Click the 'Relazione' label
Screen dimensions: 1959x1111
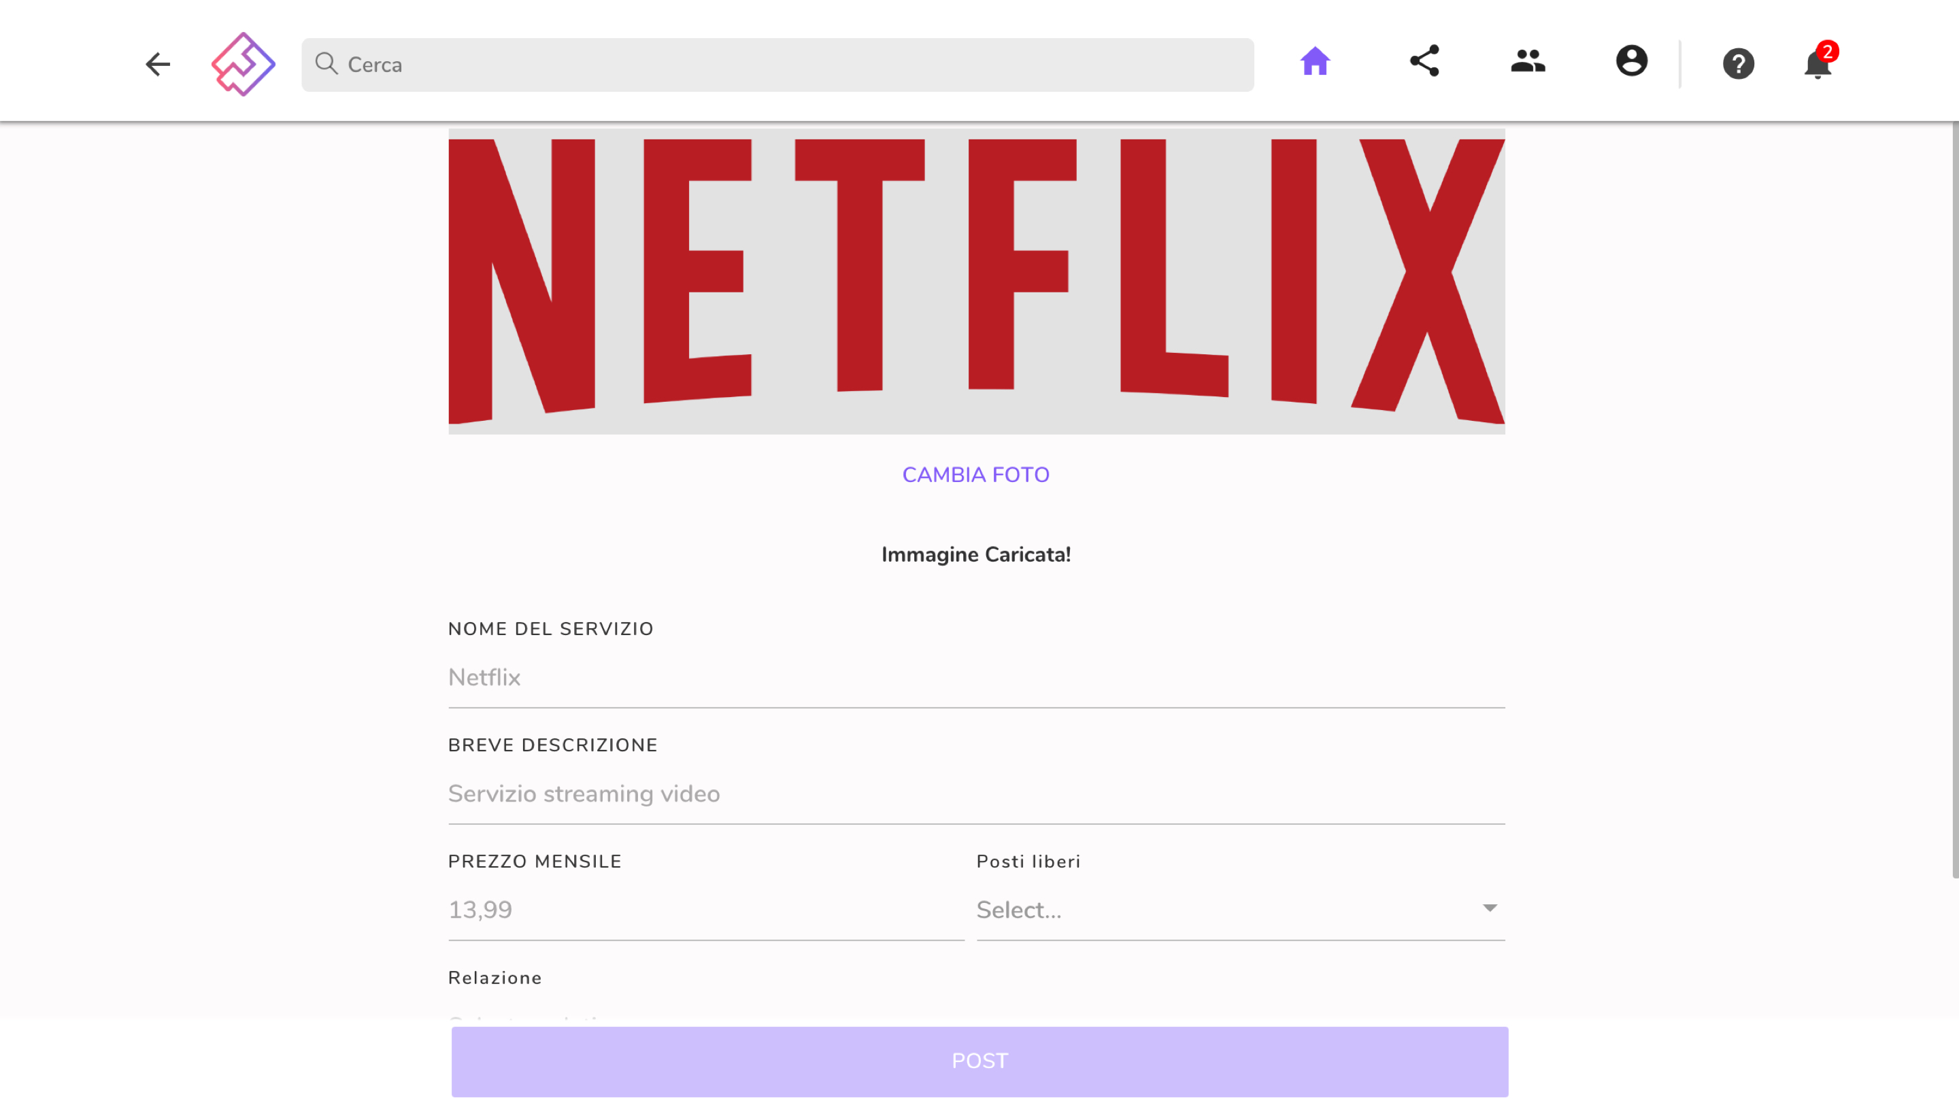click(495, 978)
